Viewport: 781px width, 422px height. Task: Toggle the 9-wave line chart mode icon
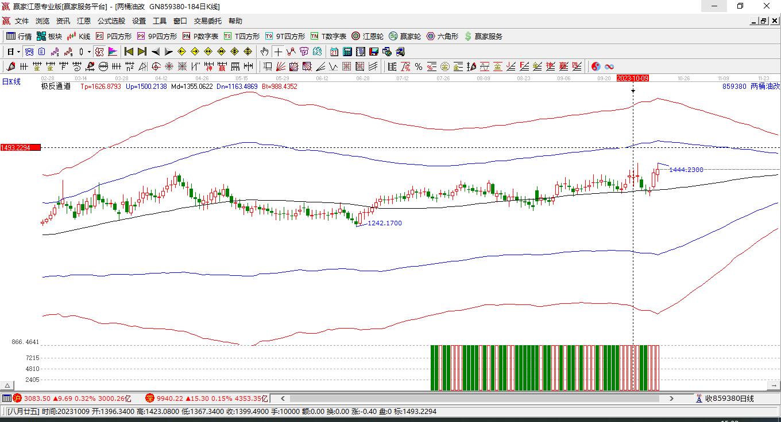[x=68, y=52]
